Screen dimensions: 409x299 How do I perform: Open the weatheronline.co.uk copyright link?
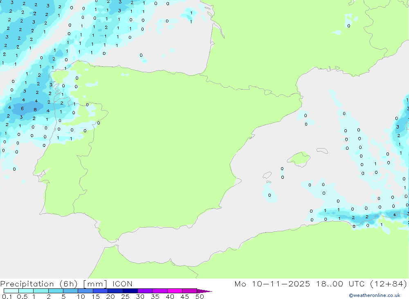click(375, 295)
